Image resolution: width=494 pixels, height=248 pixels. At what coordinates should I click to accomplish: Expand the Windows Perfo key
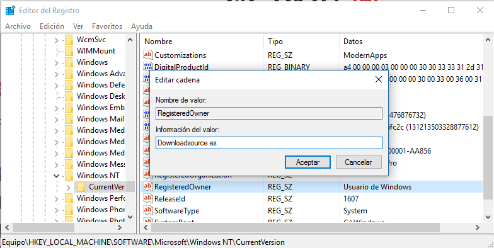point(57,199)
